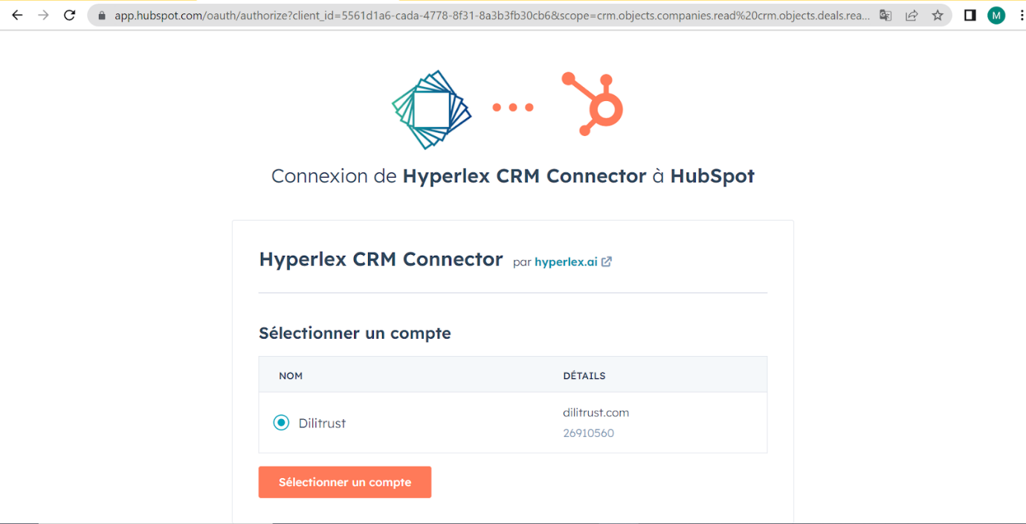Open the external link icon beside hyperlex.ai

pos(607,262)
